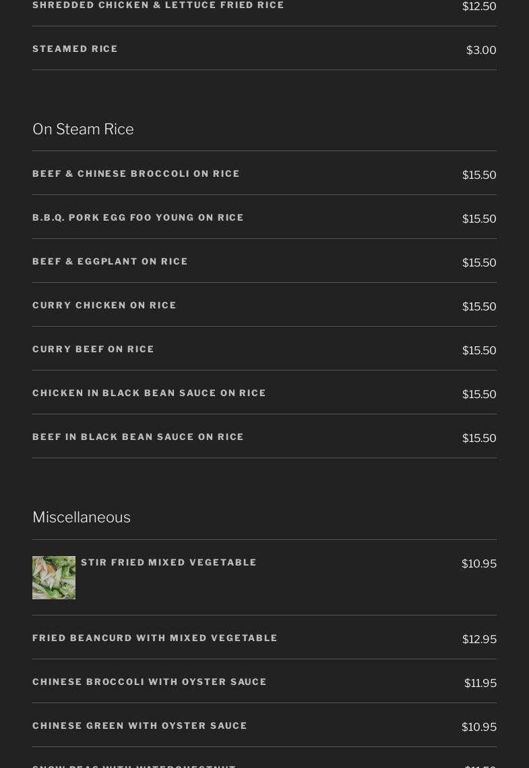Open Fried Beancurd with Mixed Vegetable
The width and height of the screenshot is (529, 768).
click(x=155, y=638)
